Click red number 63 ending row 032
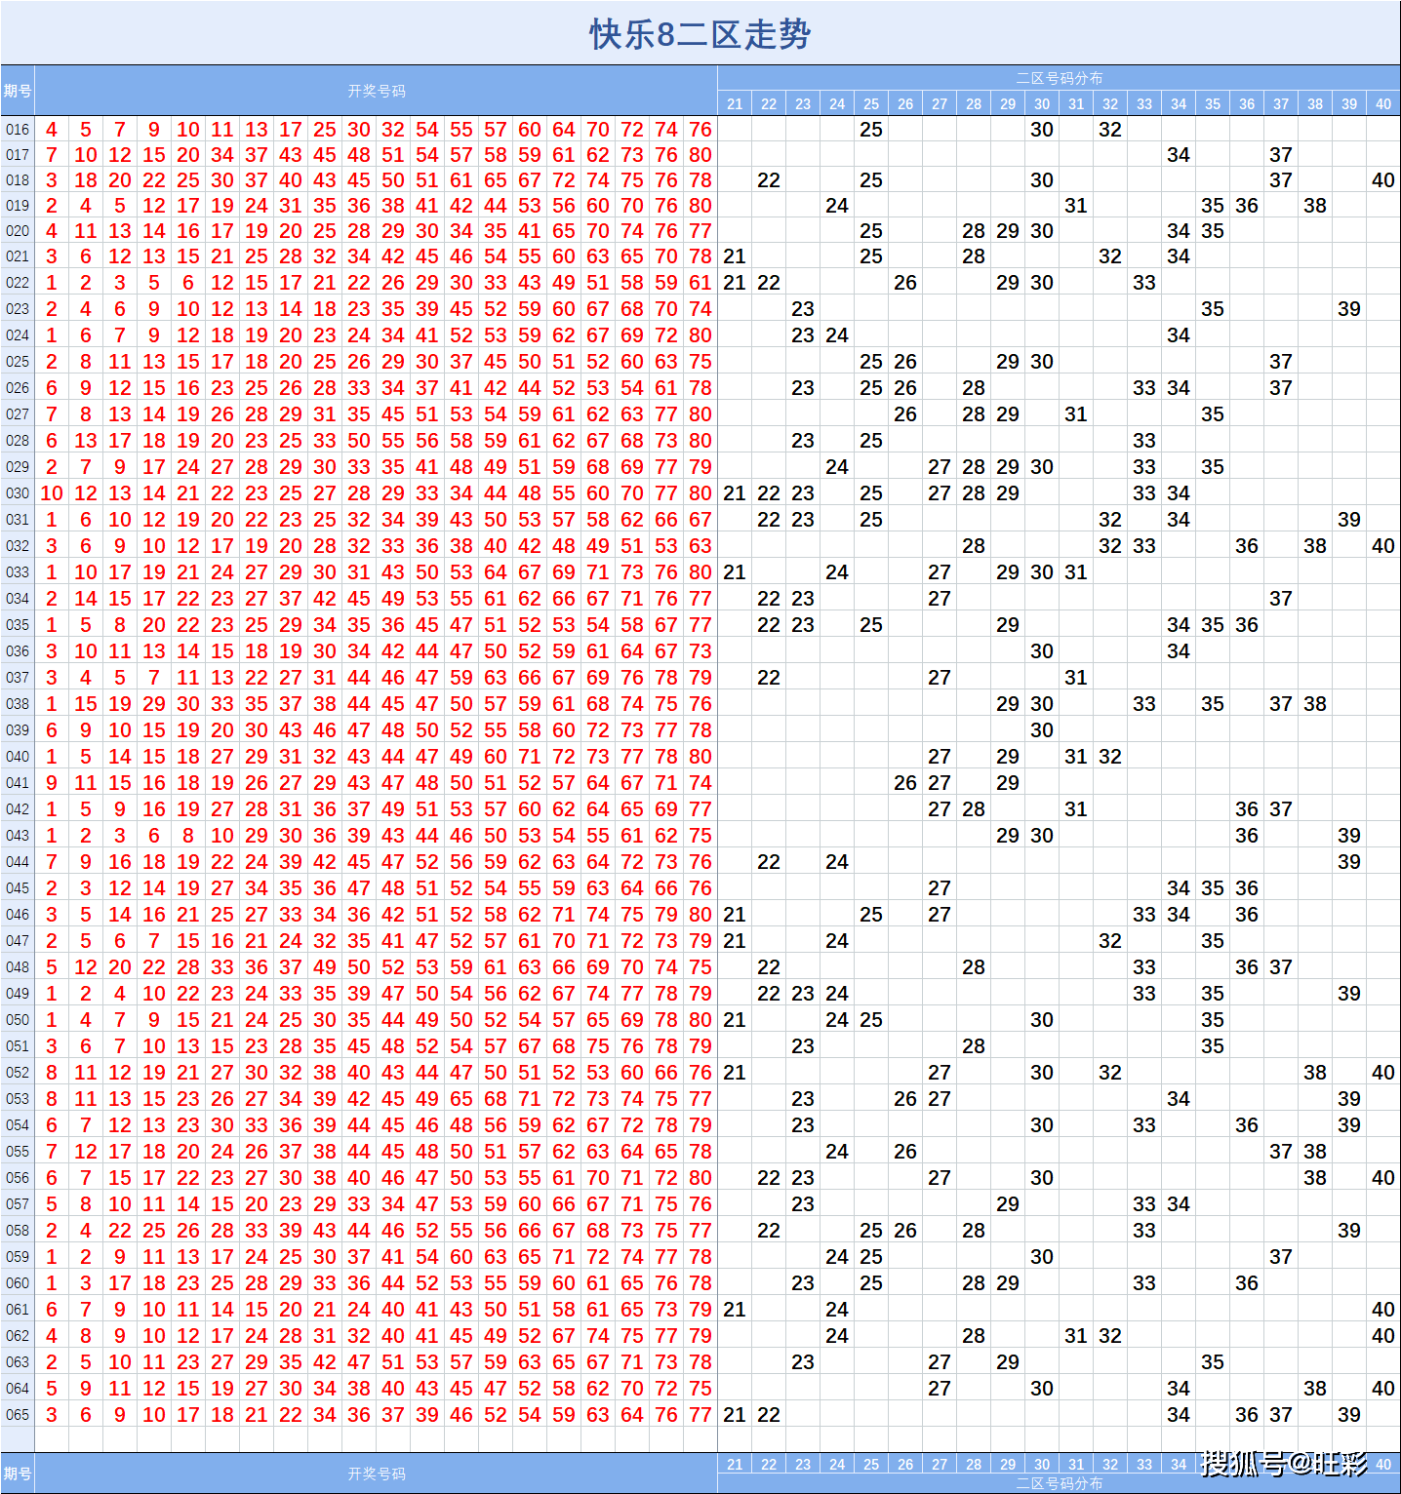This screenshot has height=1494, width=1401. (x=700, y=546)
